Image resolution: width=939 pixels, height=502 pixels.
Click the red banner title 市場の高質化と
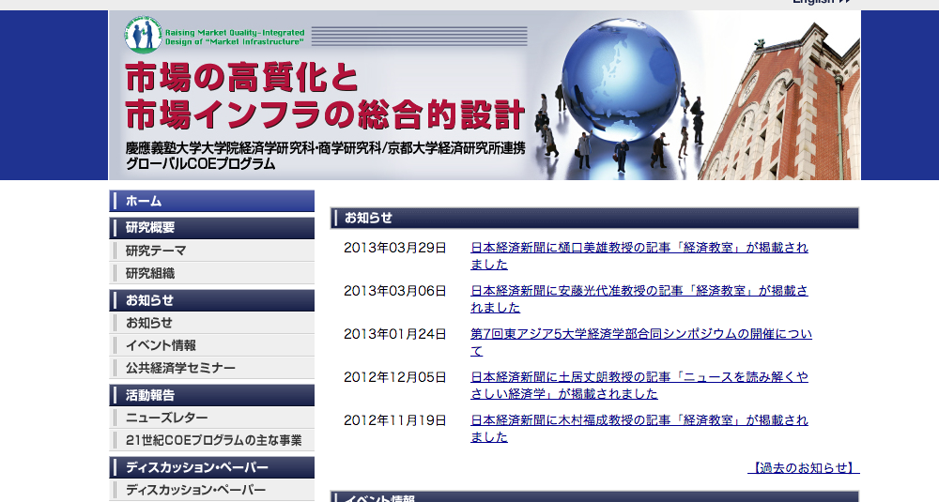[x=242, y=78]
